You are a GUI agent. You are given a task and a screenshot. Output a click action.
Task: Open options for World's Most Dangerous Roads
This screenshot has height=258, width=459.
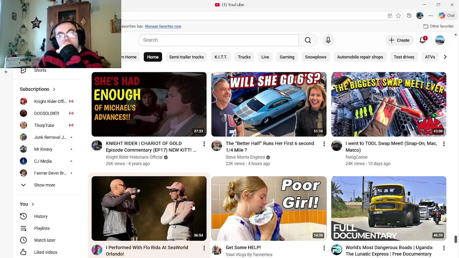444,248
